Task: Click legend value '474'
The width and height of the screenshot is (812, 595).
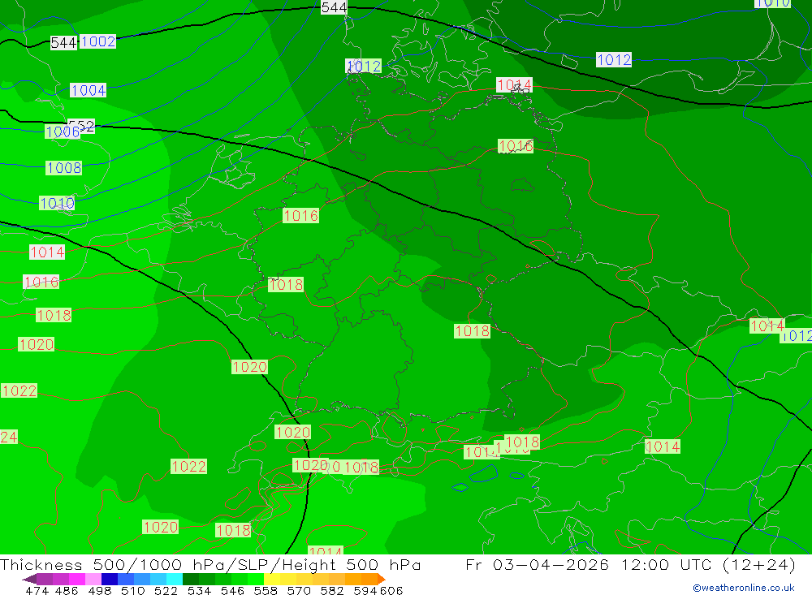Action: pos(37,590)
